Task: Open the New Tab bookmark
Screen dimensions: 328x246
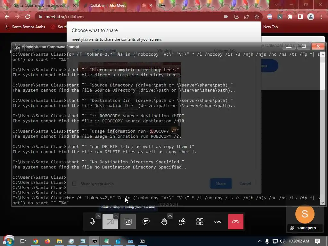Action: pyautogui.click(x=270, y=27)
